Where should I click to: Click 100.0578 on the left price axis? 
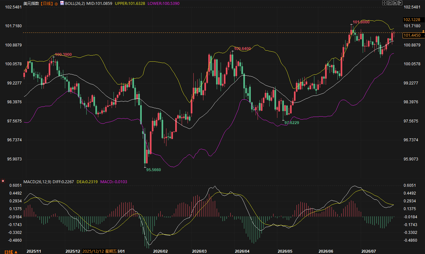coord(13,64)
